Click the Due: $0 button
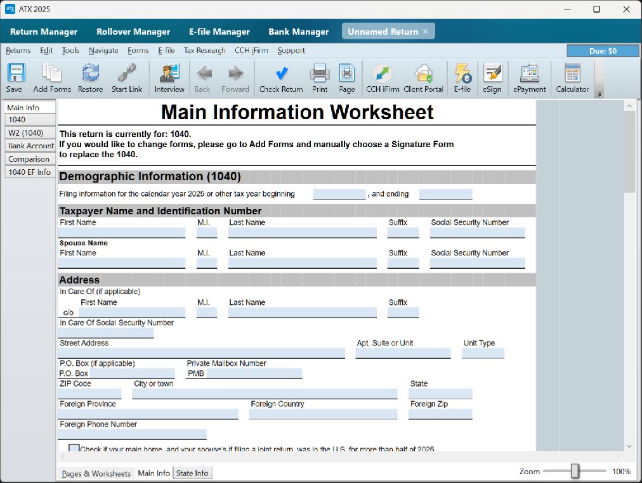The image size is (642, 483). pos(603,51)
